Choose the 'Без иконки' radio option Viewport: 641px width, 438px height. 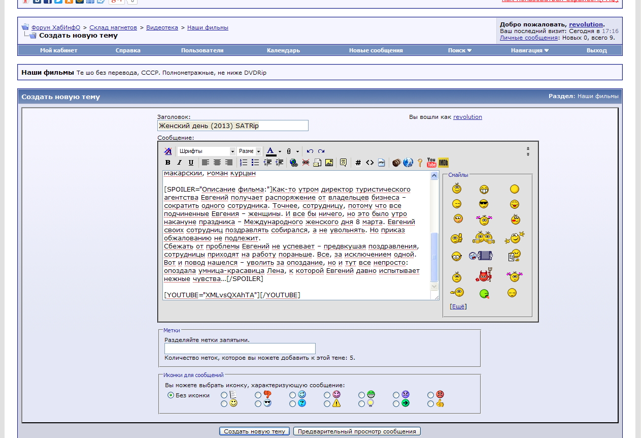tap(171, 395)
